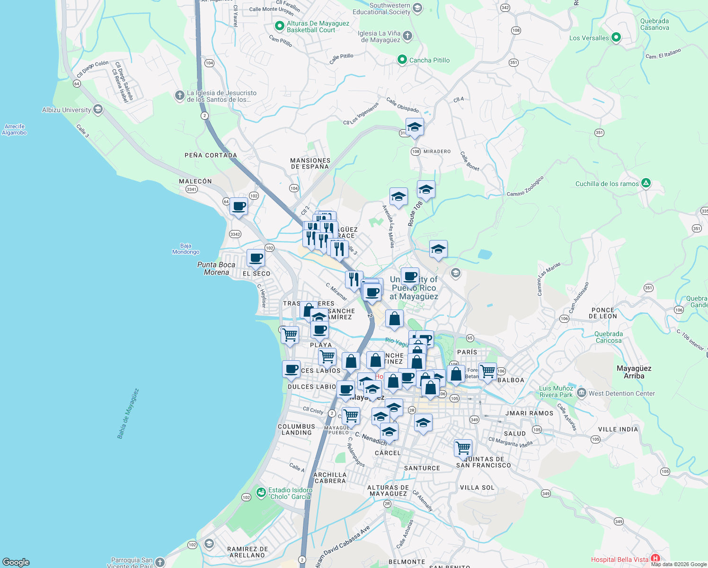708x568 pixels.
Task: Select the Albizu University marker
Action: tap(98, 109)
